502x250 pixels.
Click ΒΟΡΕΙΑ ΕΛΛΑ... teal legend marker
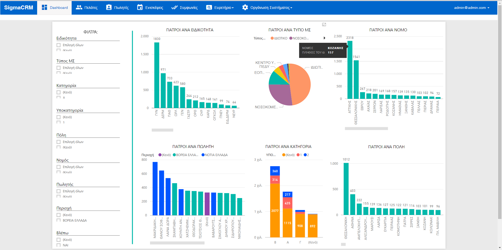pos(174,155)
